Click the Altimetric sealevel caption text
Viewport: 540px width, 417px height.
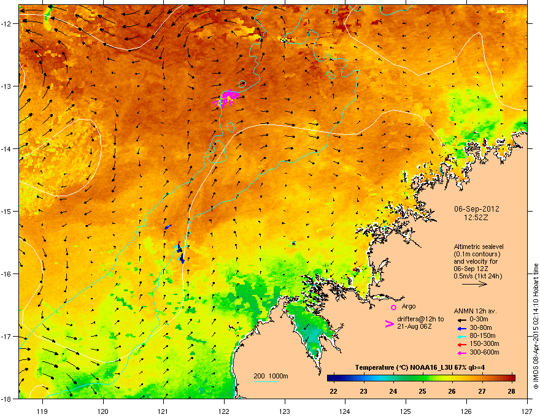(x=479, y=247)
